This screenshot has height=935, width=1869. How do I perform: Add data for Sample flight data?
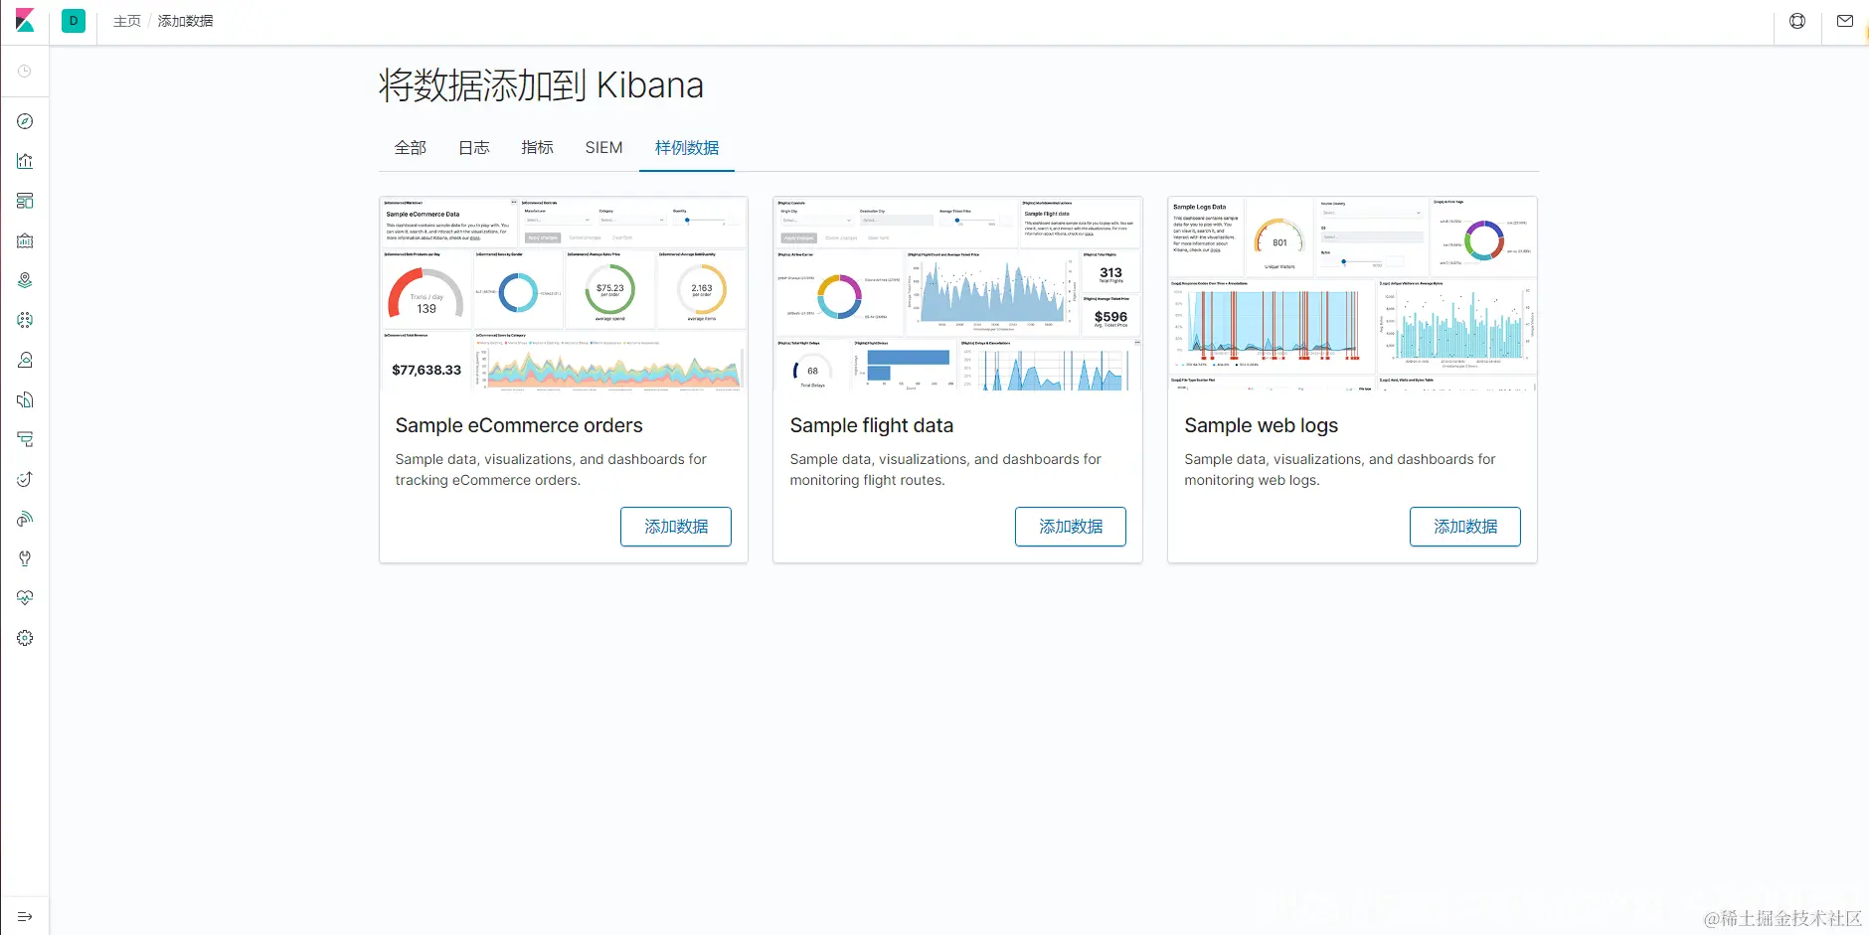pyautogui.click(x=1071, y=527)
